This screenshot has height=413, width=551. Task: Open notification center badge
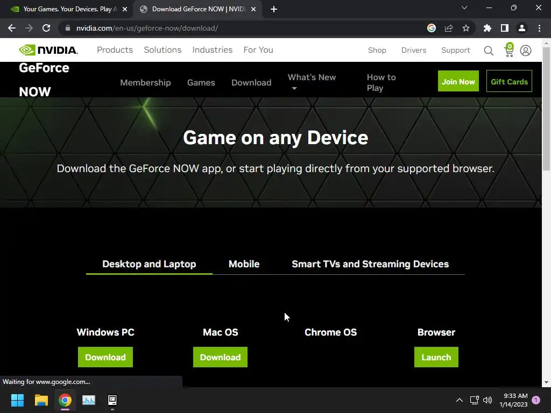pos(536,400)
